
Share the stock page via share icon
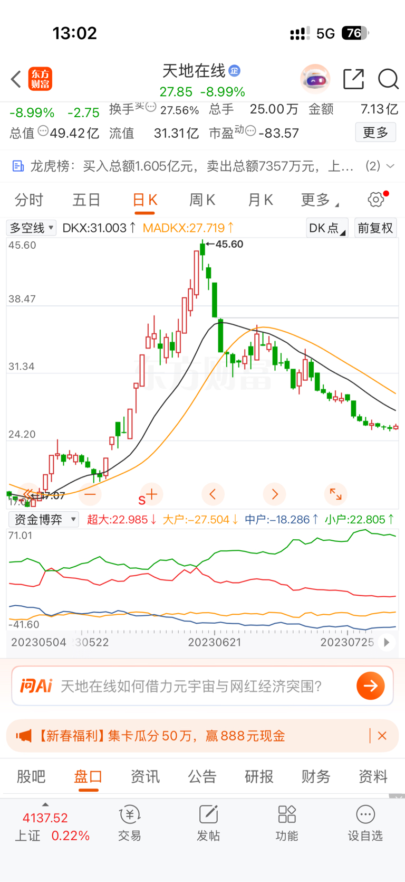[x=353, y=79]
